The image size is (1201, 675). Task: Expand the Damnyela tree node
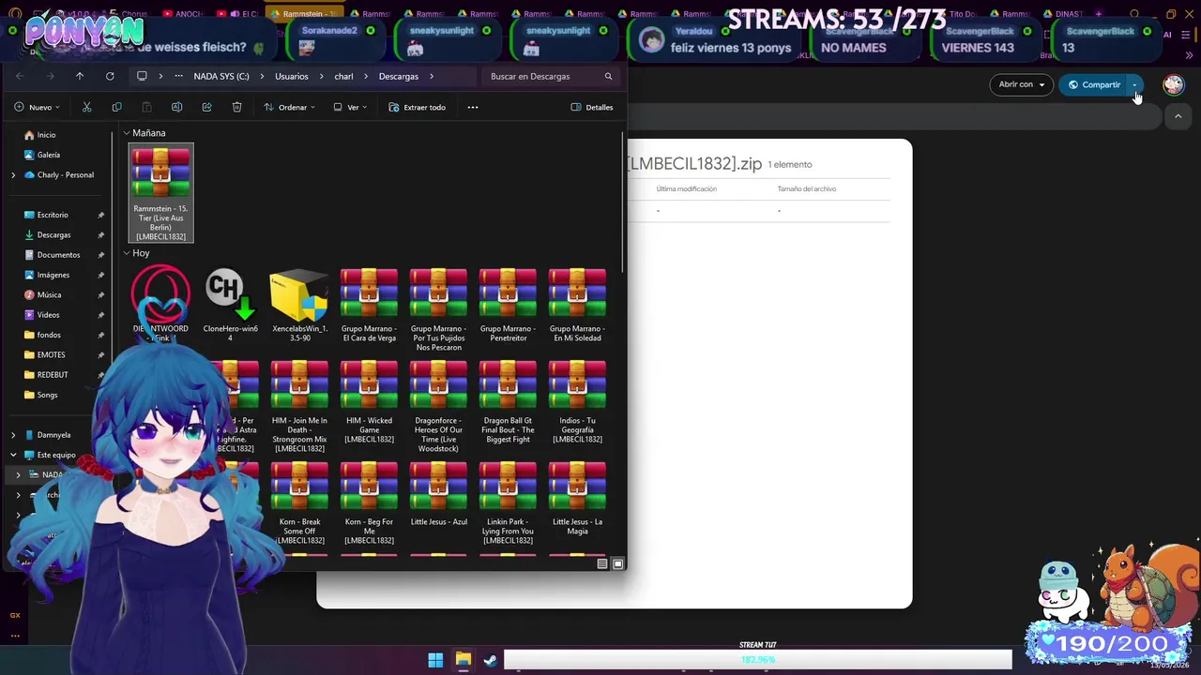coord(13,435)
